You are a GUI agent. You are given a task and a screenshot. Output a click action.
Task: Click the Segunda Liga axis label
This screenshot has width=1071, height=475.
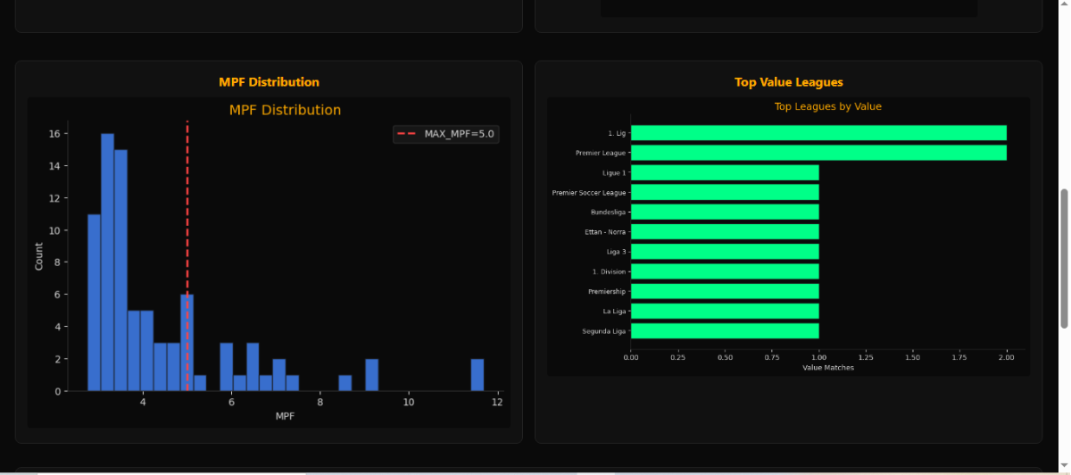point(604,331)
